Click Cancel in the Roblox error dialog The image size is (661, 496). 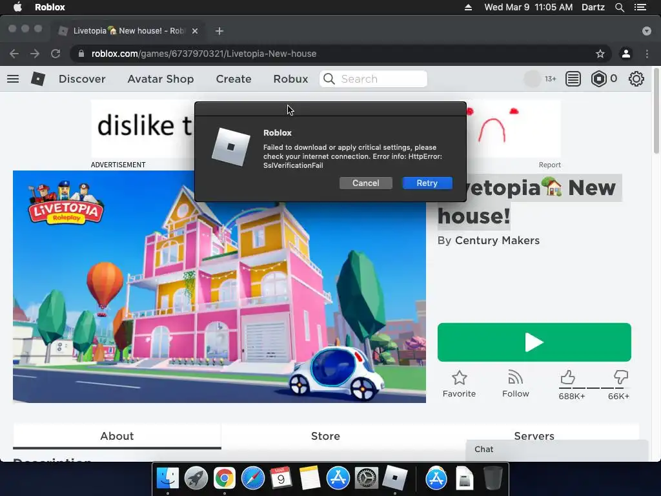point(365,183)
